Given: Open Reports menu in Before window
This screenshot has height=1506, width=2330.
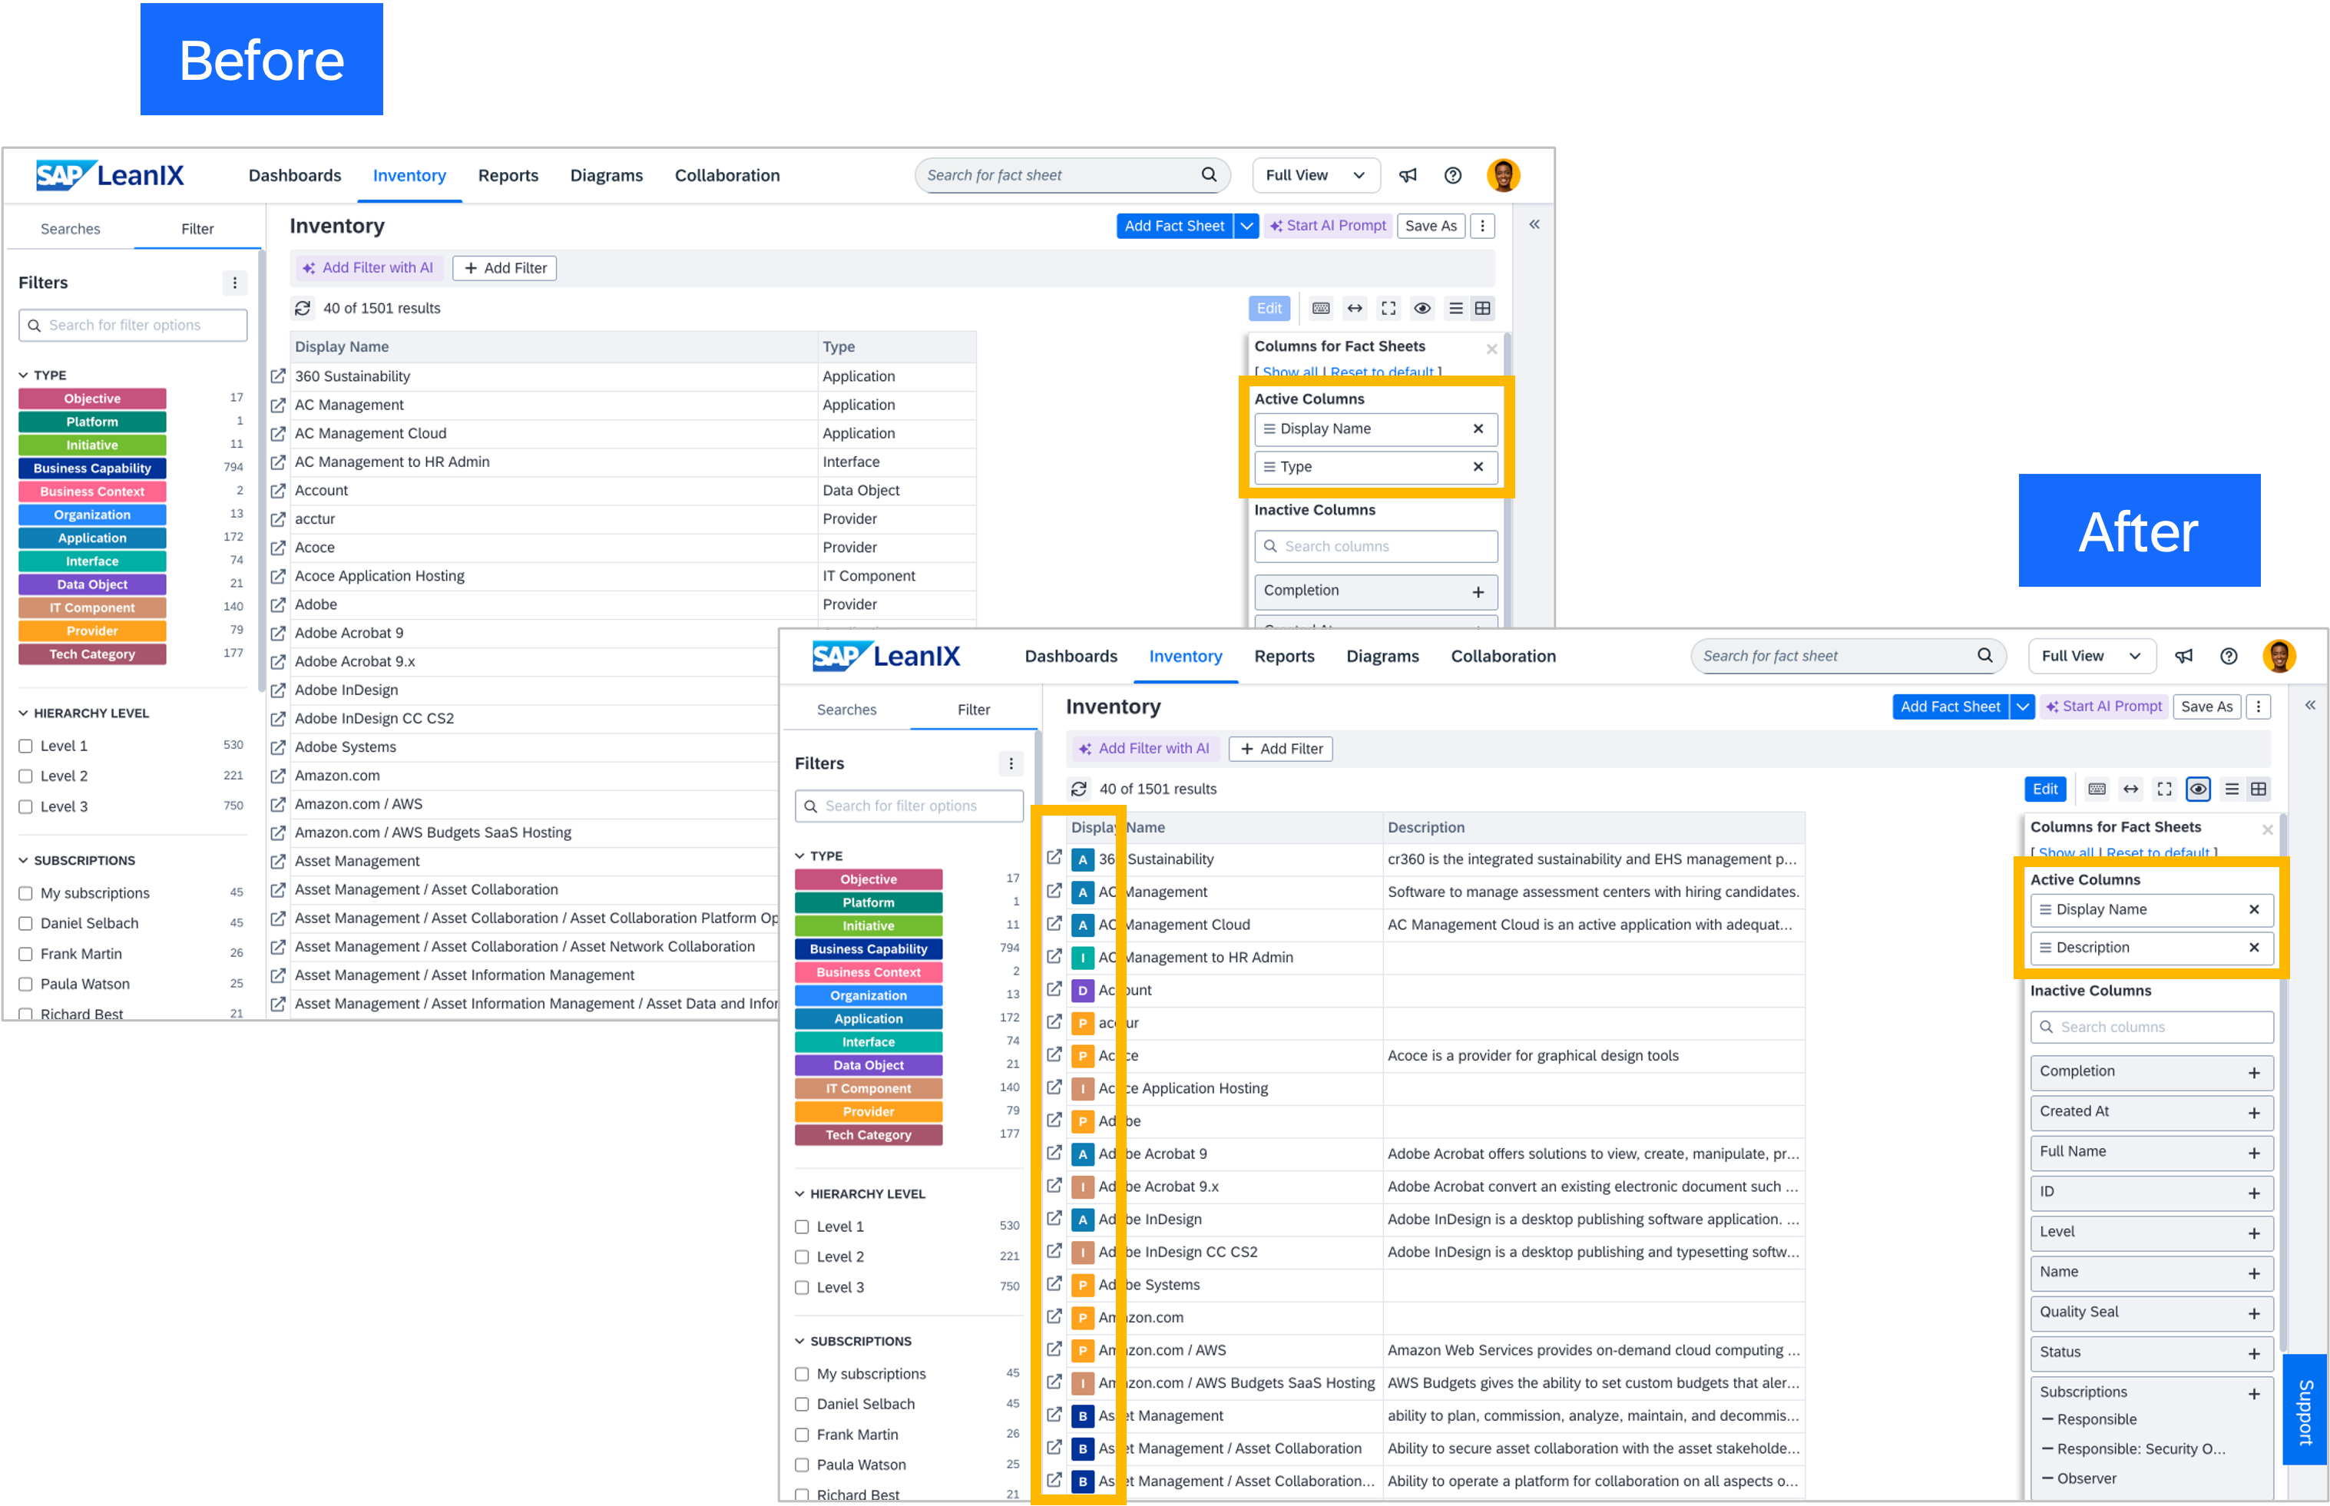Looking at the screenshot, I should point(508,175).
